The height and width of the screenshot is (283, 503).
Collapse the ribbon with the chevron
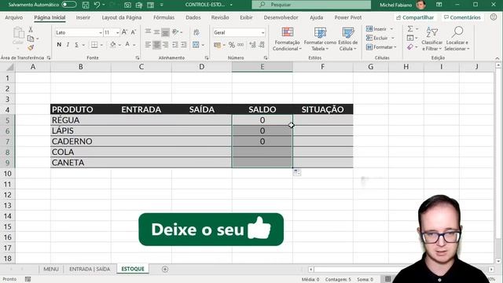(497, 58)
